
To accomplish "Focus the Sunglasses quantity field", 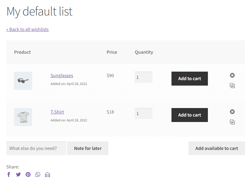I will [143, 77].
